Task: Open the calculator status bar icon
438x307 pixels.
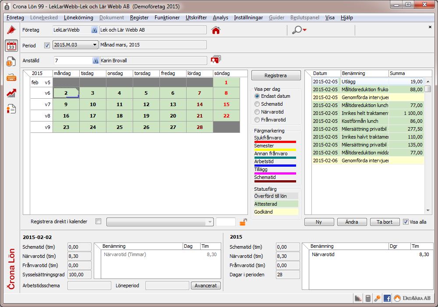Action: coord(368,298)
